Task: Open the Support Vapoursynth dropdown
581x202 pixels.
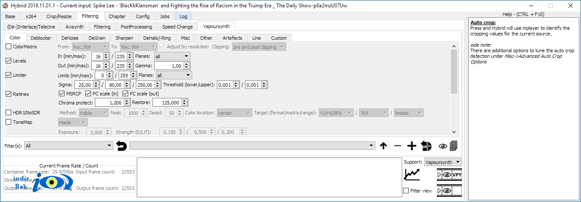Action: [x=443, y=162]
